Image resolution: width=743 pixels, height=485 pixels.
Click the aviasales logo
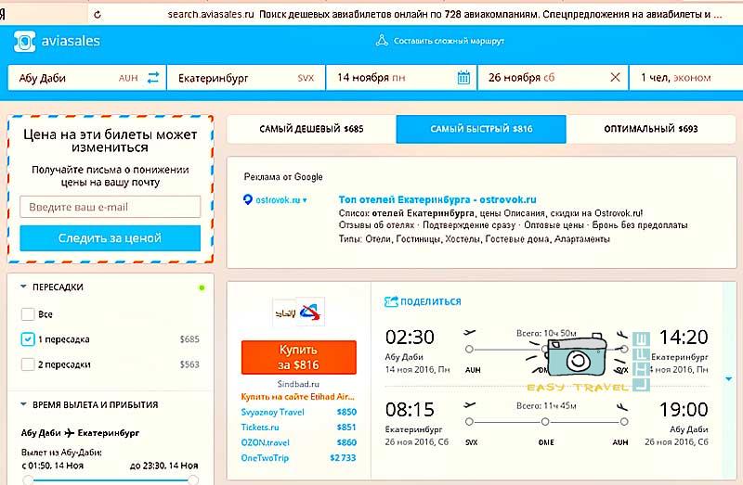point(57,41)
